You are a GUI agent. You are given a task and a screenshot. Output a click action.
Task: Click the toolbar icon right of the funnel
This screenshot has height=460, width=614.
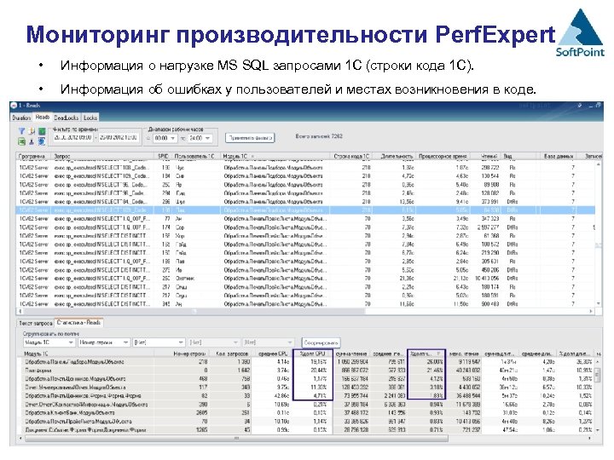(32, 131)
